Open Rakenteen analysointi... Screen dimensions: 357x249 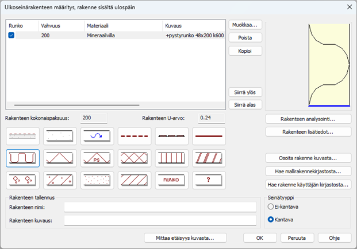[x=308, y=119]
